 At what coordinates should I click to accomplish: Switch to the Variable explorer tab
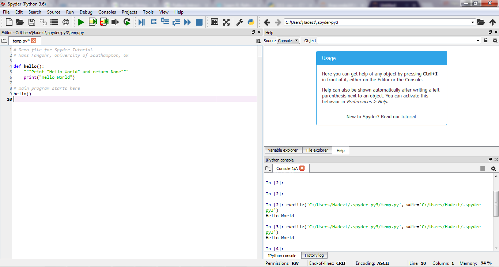coord(283,150)
